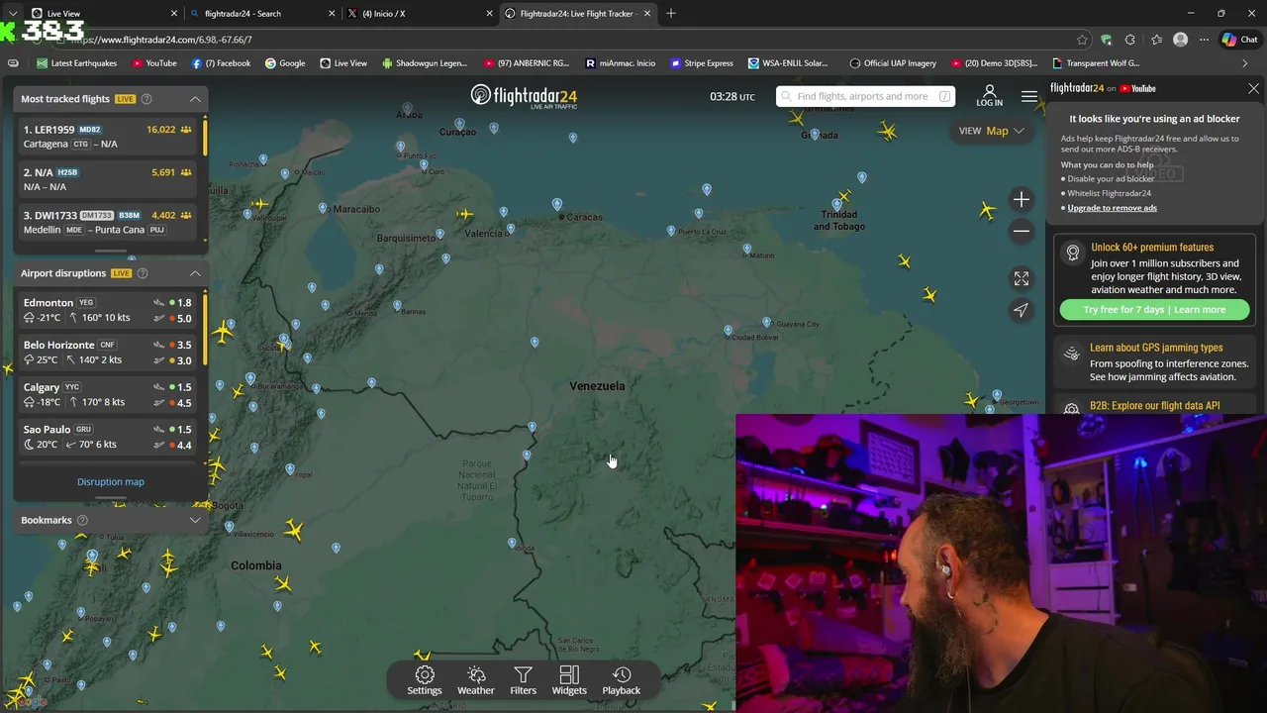Close the right-side ad panel
The width and height of the screenshot is (1267, 713).
click(x=1253, y=89)
